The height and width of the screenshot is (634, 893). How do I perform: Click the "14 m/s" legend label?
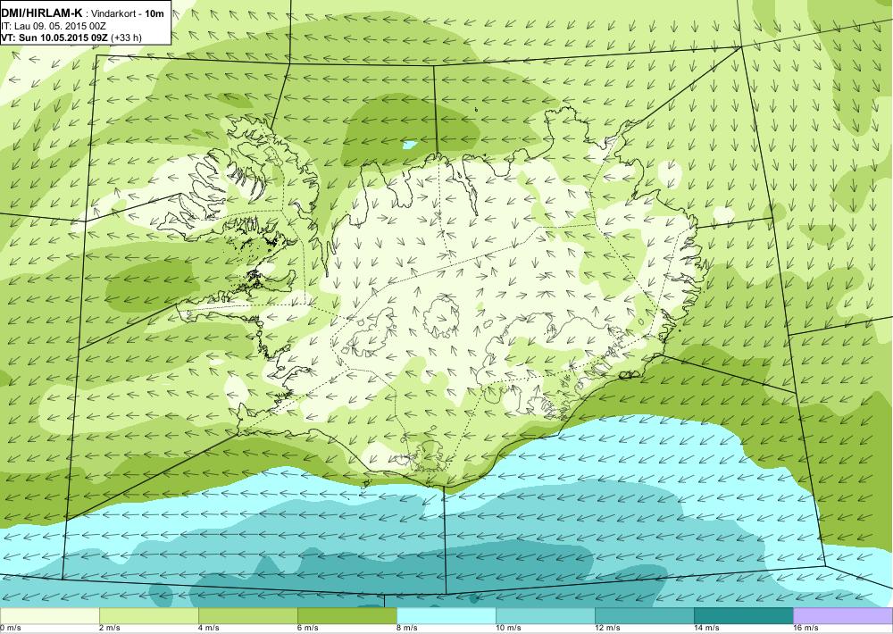point(706,629)
